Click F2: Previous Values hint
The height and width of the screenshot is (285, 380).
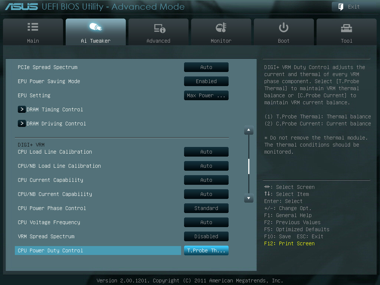[x=292, y=222]
